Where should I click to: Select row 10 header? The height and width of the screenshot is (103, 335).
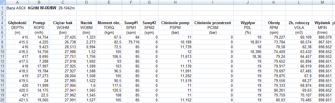[3, 52]
